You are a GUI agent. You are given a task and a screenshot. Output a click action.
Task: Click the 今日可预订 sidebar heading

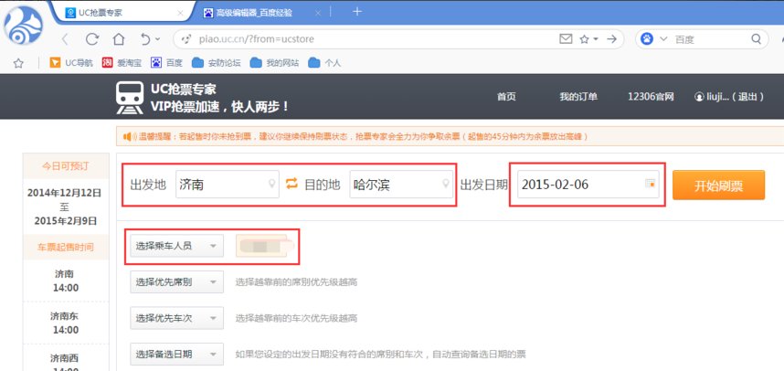coord(66,166)
